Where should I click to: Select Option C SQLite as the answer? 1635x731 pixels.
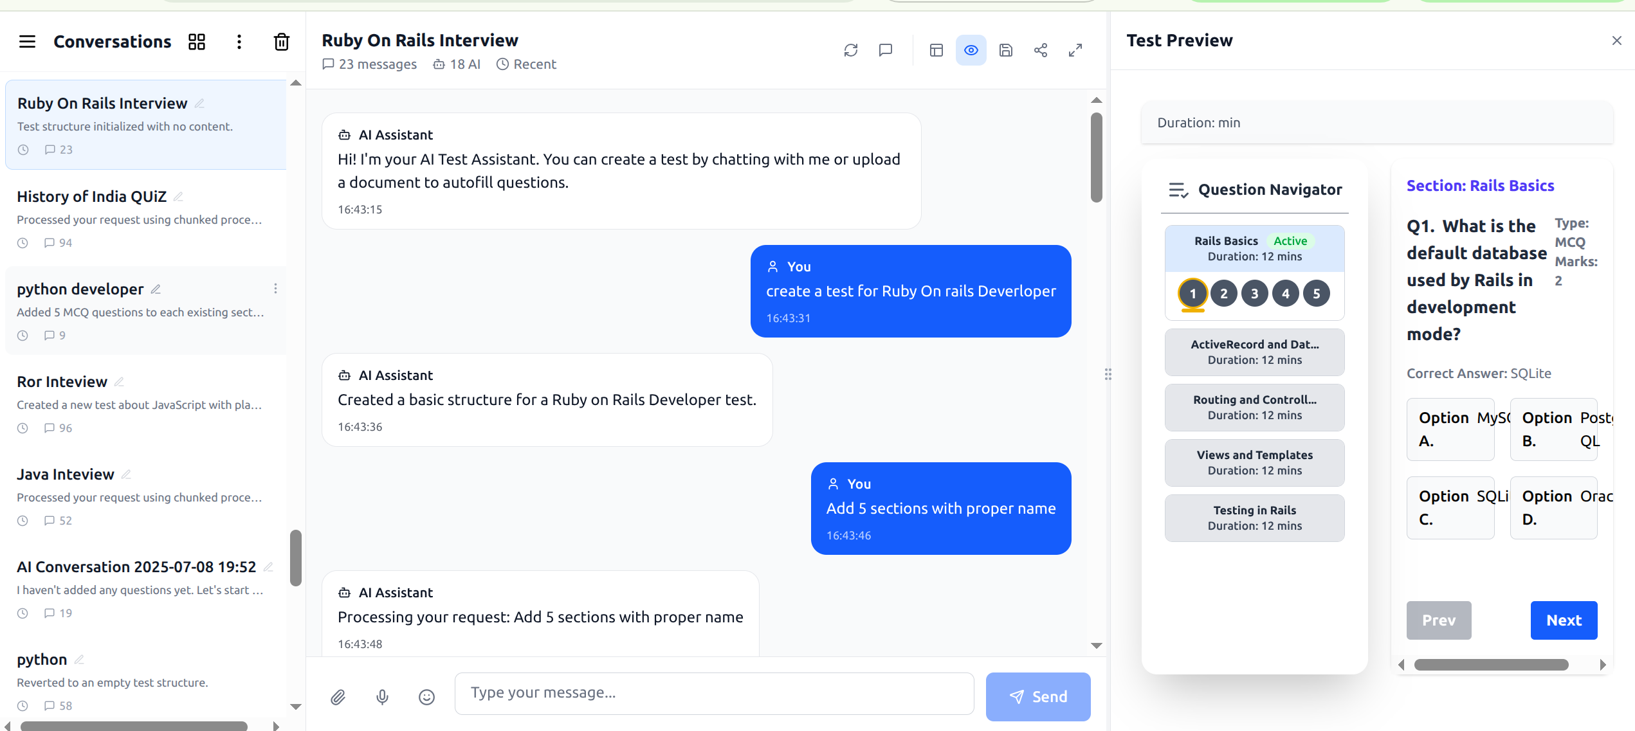tap(1450, 507)
